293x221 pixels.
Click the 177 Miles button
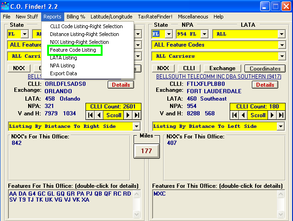(x=146, y=151)
